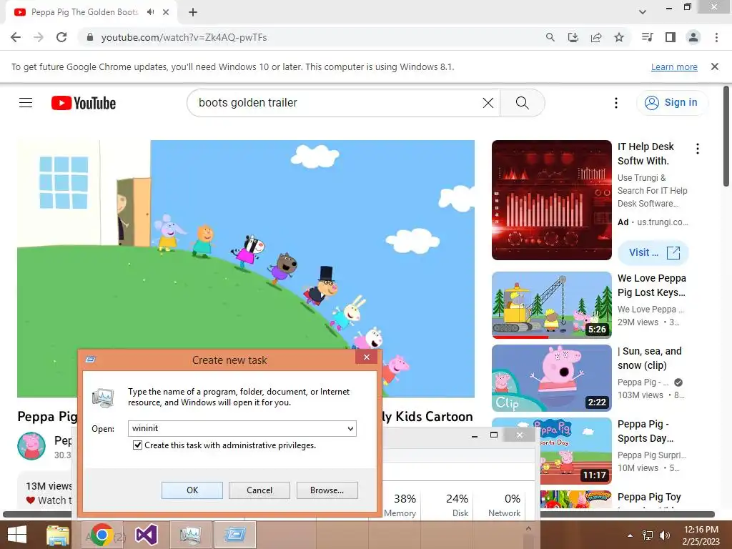The width and height of the screenshot is (732, 549).
Task: Click the padlock site info icon
Action: [x=90, y=37]
